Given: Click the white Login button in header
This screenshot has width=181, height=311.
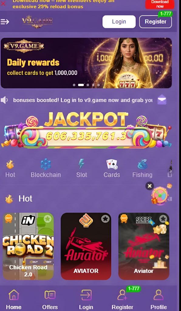Looking at the screenshot, I should 119,22.
